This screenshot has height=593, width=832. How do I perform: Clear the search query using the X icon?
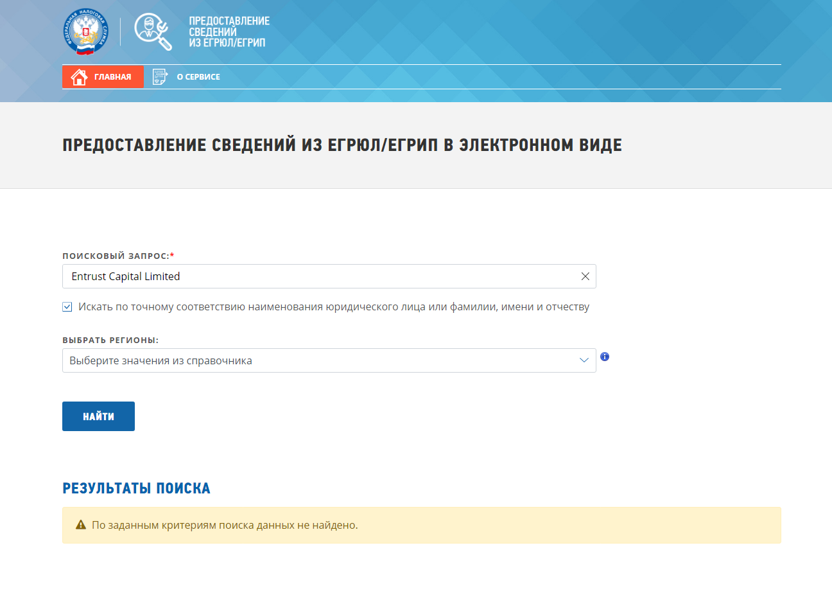[585, 276]
